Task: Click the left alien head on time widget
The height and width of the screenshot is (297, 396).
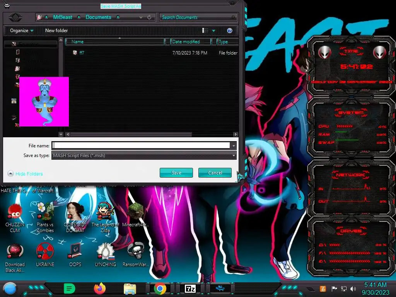Action: [x=324, y=53]
